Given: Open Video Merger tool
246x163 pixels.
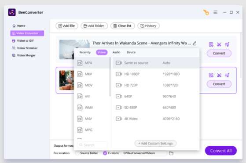Looking at the screenshot, I should tap(24, 55).
